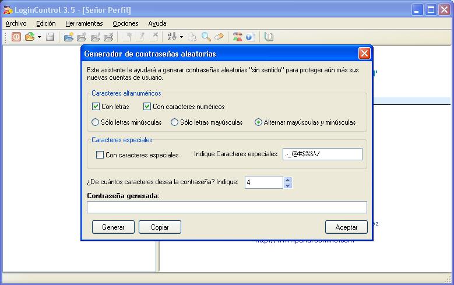
Task: Click the save floppy disk icon
Action: [50, 37]
